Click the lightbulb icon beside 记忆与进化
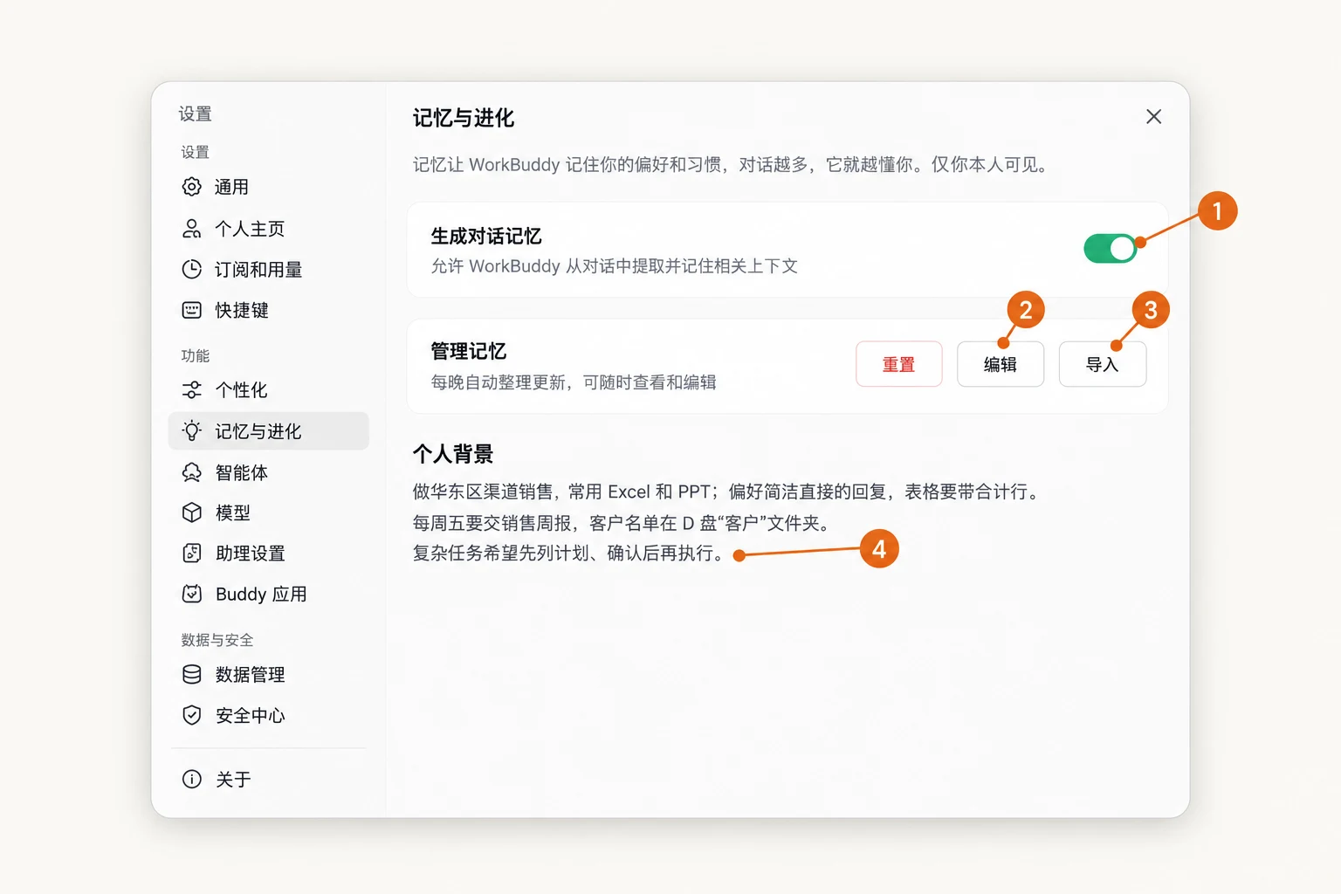 (191, 430)
